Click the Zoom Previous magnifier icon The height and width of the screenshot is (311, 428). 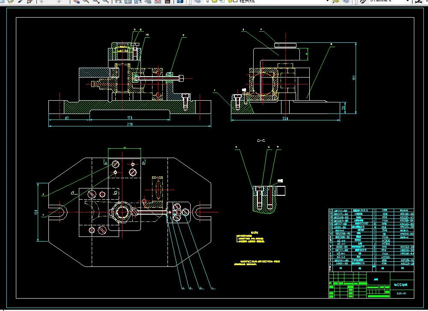tap(106, 1)
